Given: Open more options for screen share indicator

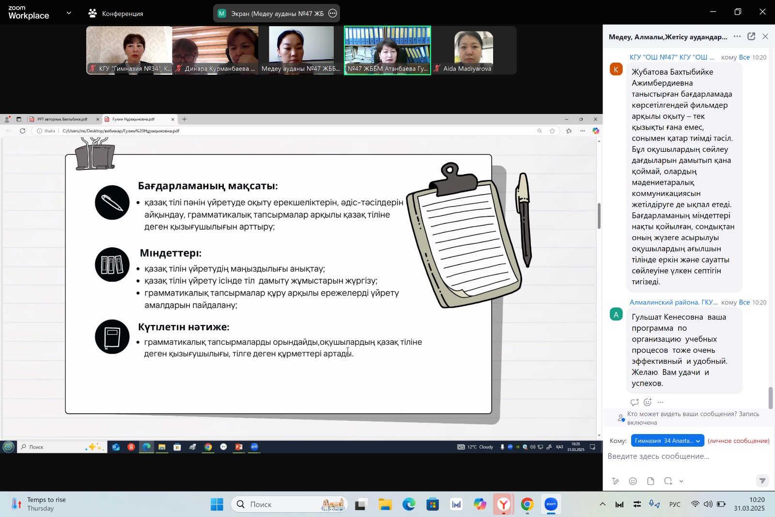Looking at the screenshot, I should click(333, 14).
